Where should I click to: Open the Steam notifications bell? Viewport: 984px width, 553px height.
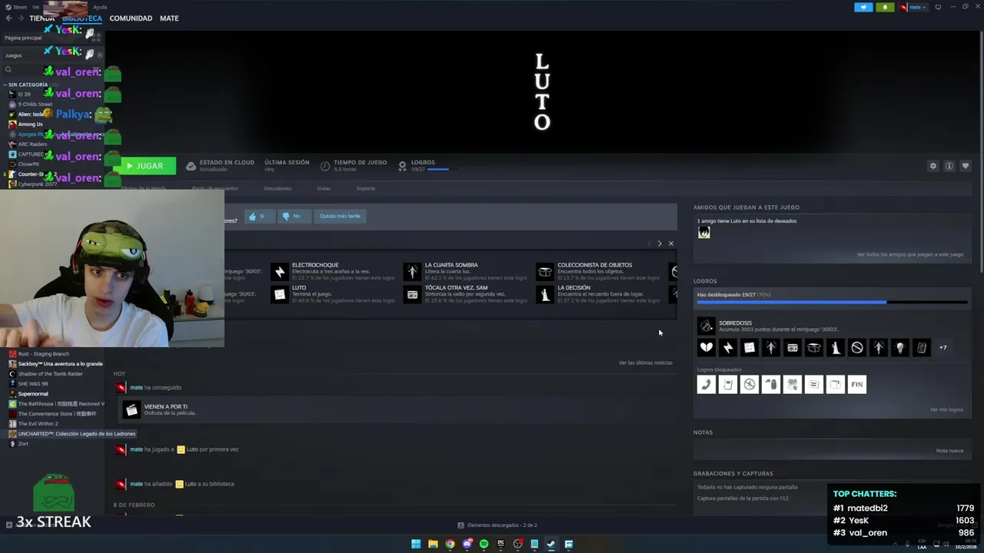tap(885, 7)
